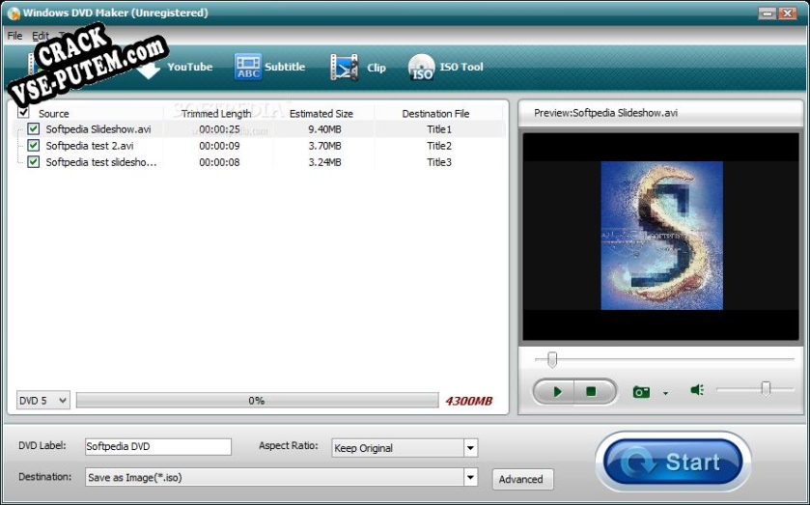Select Softpedia test slidesho... row

[259, 162]
